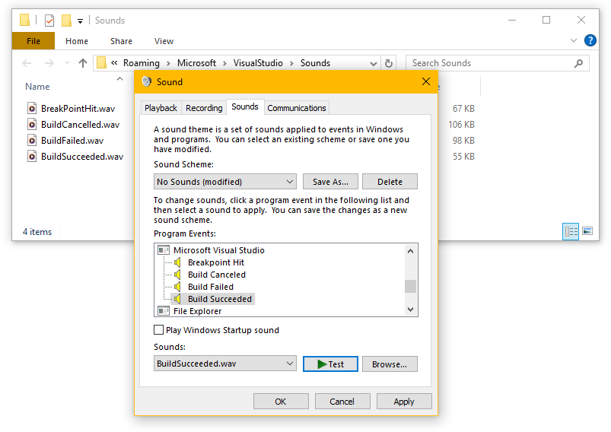Image resolution: width=611 pixels, height=432 pixels.
Task: Open the File menu in Explorer
Action: [33, 41]
